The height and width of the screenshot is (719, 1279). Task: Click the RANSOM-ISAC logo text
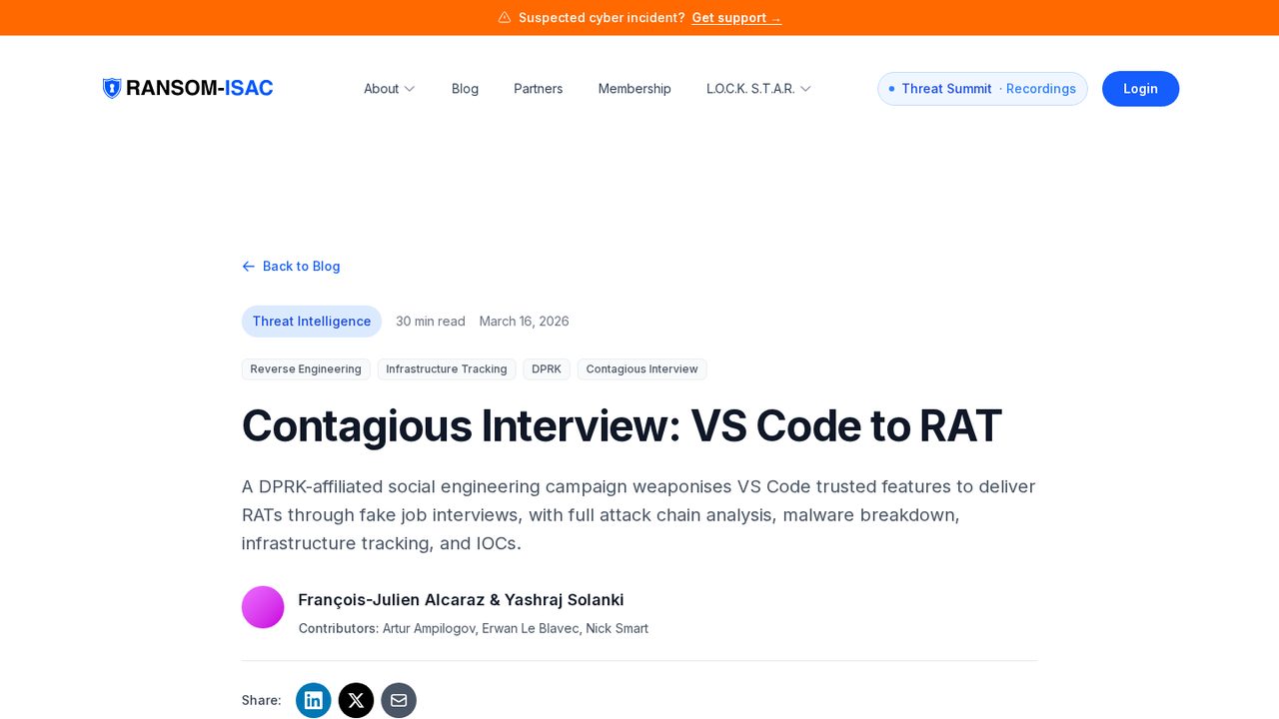[x=200, y=88]
